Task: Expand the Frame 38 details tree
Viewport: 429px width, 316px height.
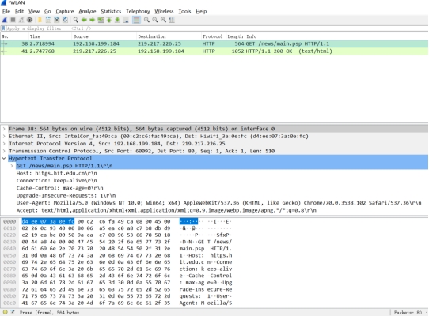Action: click(x=4, y=129)
